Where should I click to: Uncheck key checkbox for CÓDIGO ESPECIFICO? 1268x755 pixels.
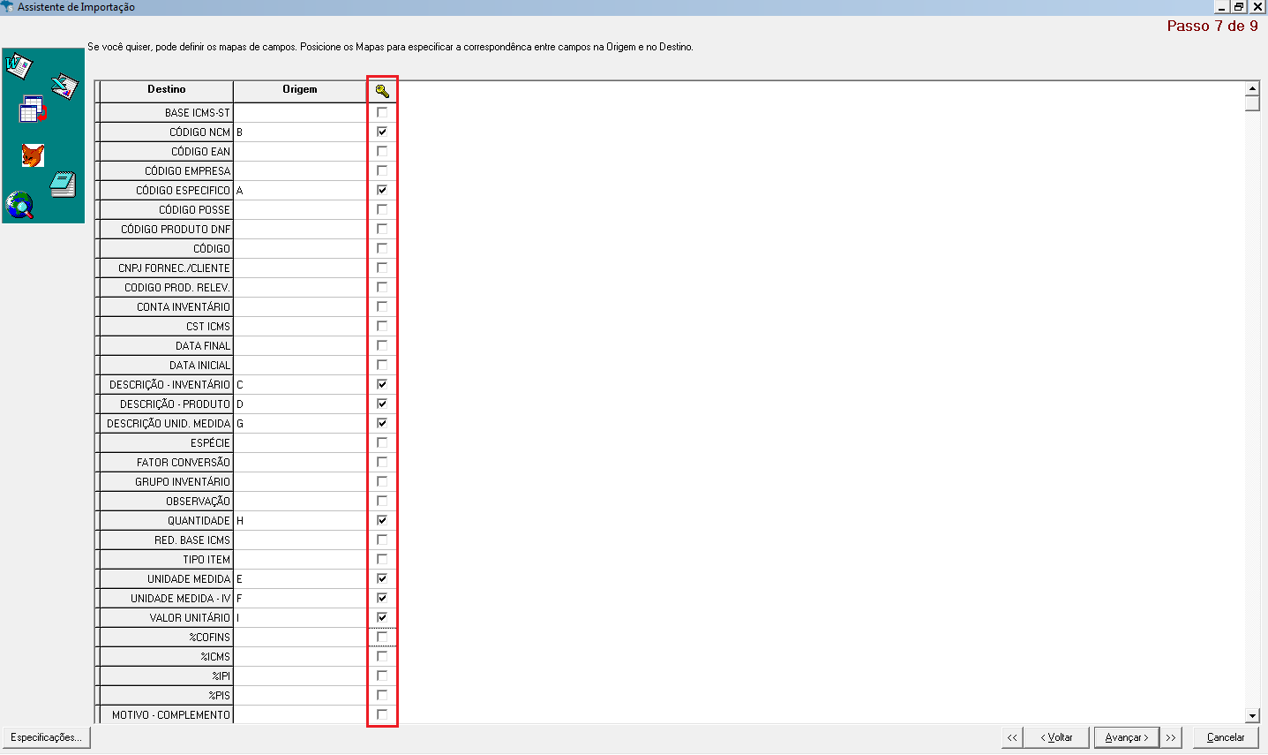[x=382, y=190]
